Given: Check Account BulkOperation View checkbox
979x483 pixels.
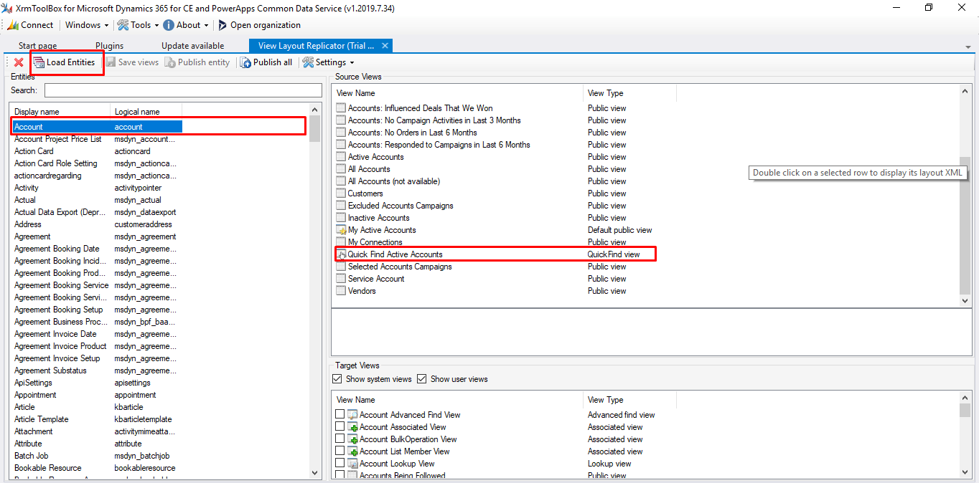Looking at the screenshot, I should click(339, 439).
